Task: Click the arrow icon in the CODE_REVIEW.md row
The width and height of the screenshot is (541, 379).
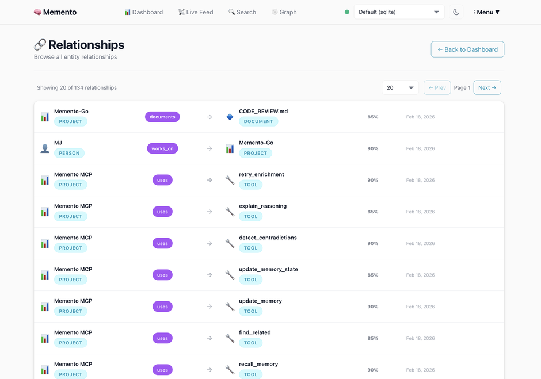Action: (209, 117)
